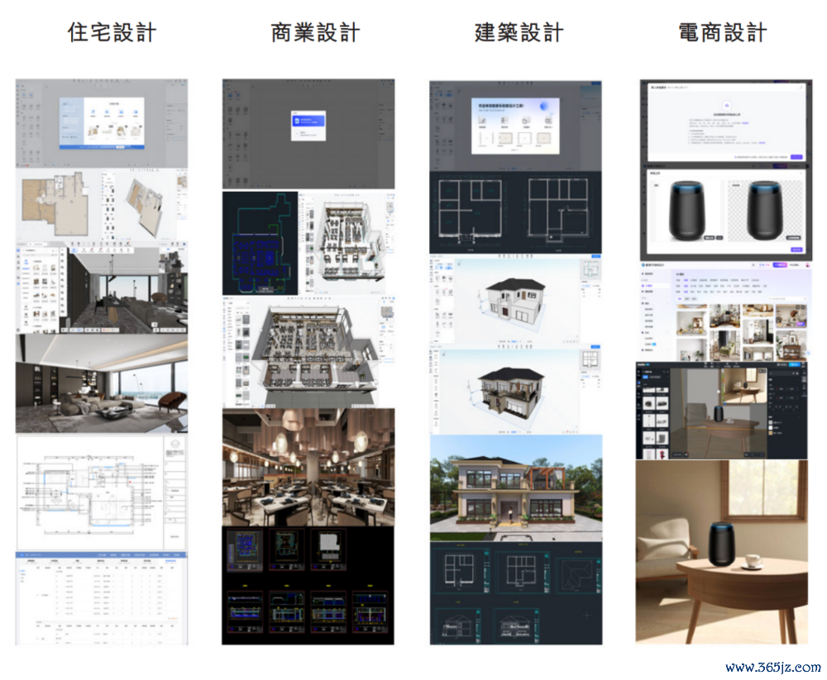This screenshot has width=827, height=680.
Task: Open the 建築設計 heading
Action: point(519,32)
